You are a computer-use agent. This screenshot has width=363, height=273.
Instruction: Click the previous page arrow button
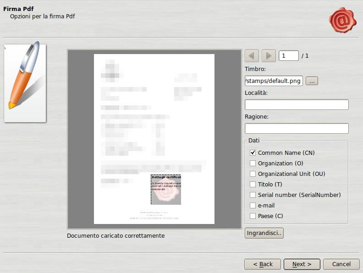pyautogui.click(x=252, y=56)
